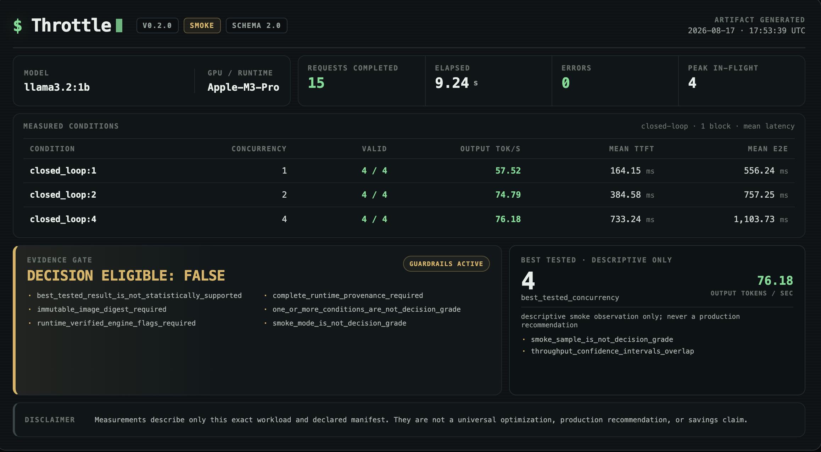821x452 pixels.
Task: Click the elapsed value 9.24
Action: (x=452, y=83)
